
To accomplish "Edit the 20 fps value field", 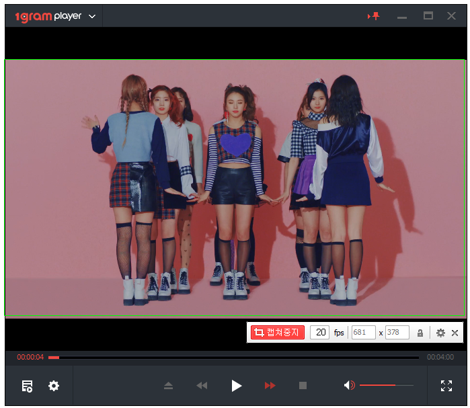I will click(x=320, y=333).
